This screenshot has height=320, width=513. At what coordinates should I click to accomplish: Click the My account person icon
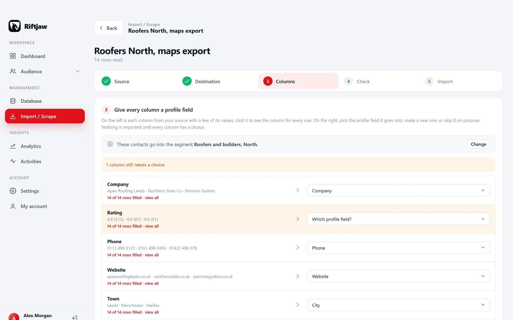13,206
